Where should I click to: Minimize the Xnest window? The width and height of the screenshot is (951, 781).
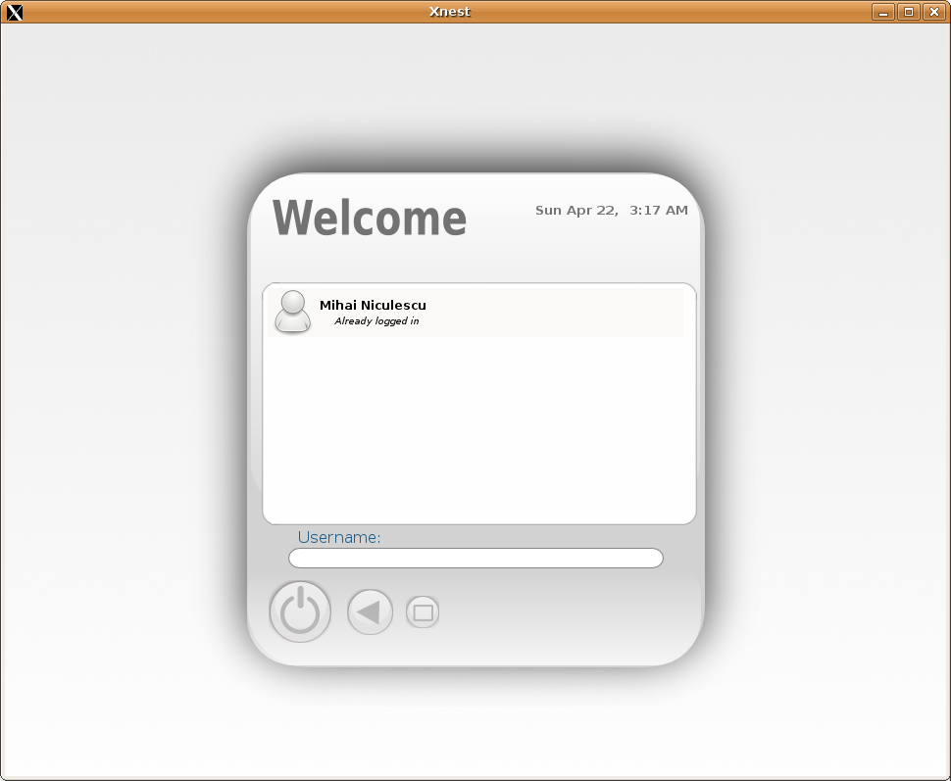(x=883, y=12)
